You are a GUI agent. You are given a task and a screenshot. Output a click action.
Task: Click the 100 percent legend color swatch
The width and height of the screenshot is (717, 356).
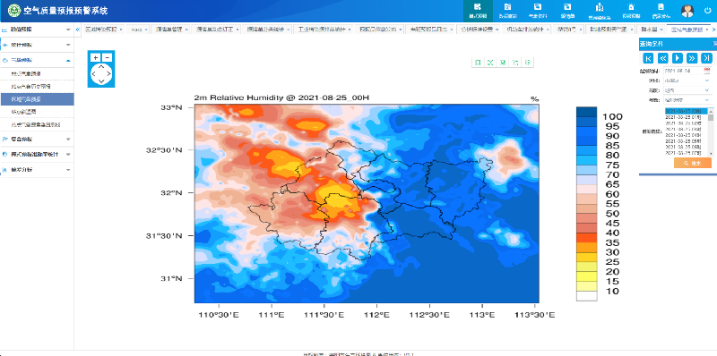pos(587,112)
